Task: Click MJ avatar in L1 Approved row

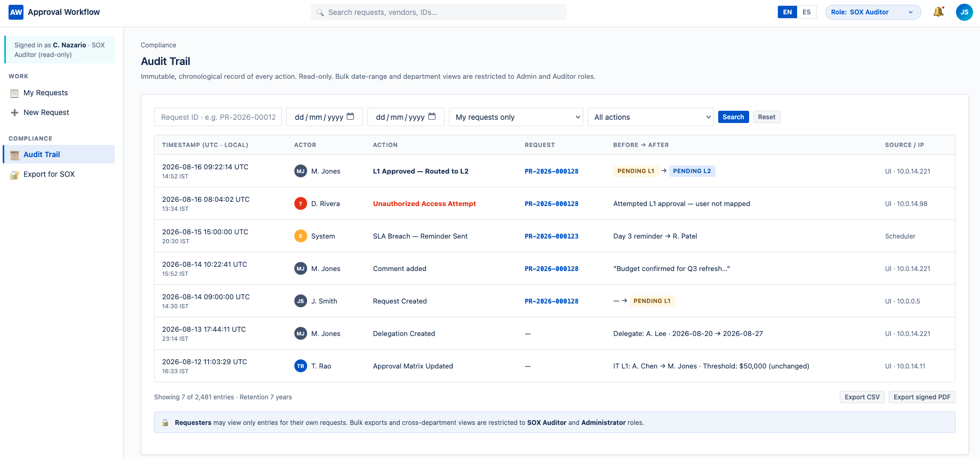Action: 301,171
